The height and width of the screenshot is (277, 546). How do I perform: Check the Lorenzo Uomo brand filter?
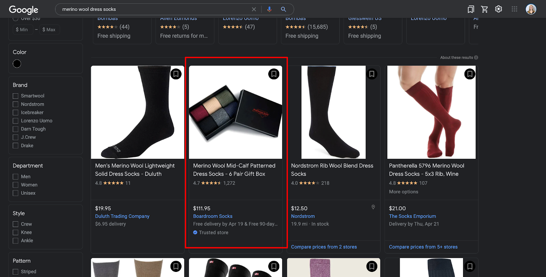(15, 121)
